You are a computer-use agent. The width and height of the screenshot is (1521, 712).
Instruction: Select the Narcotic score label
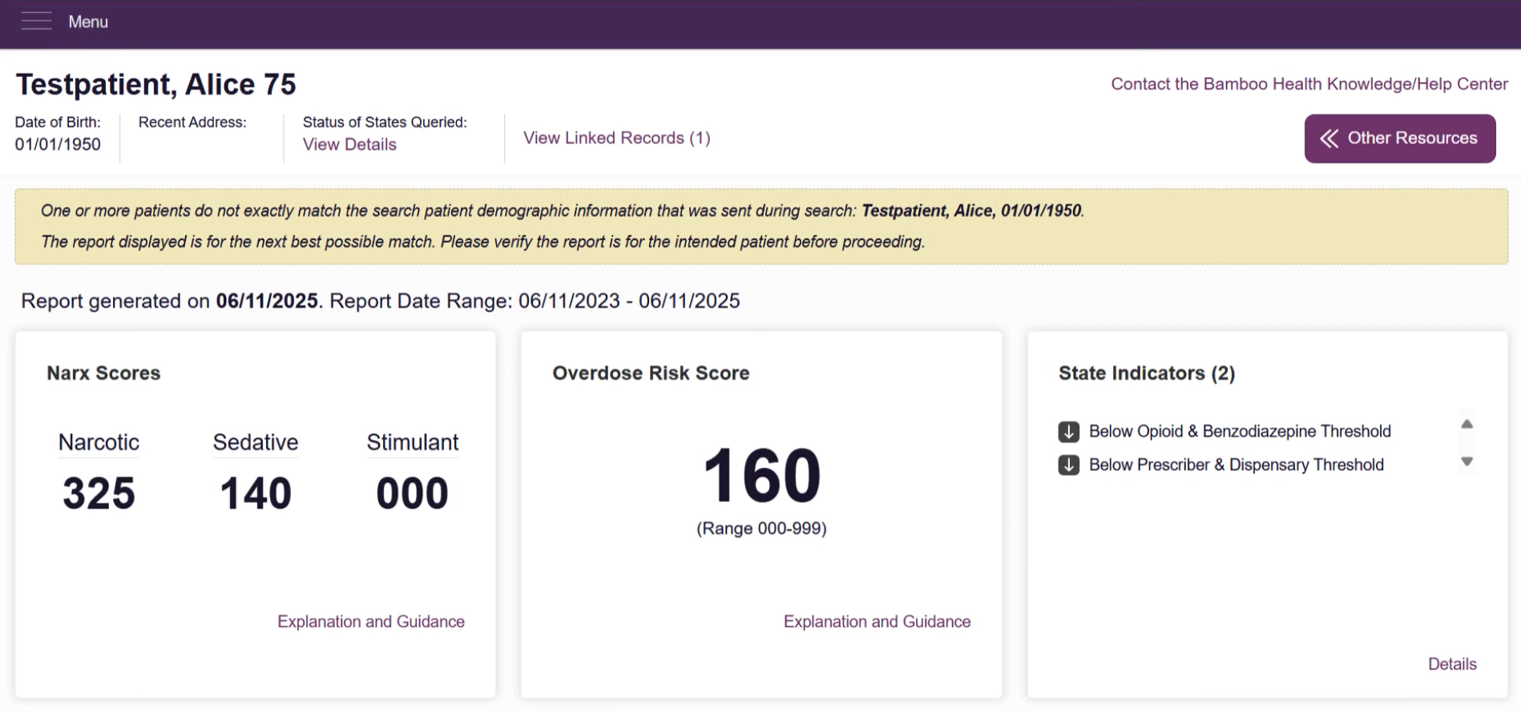point(99,442)
